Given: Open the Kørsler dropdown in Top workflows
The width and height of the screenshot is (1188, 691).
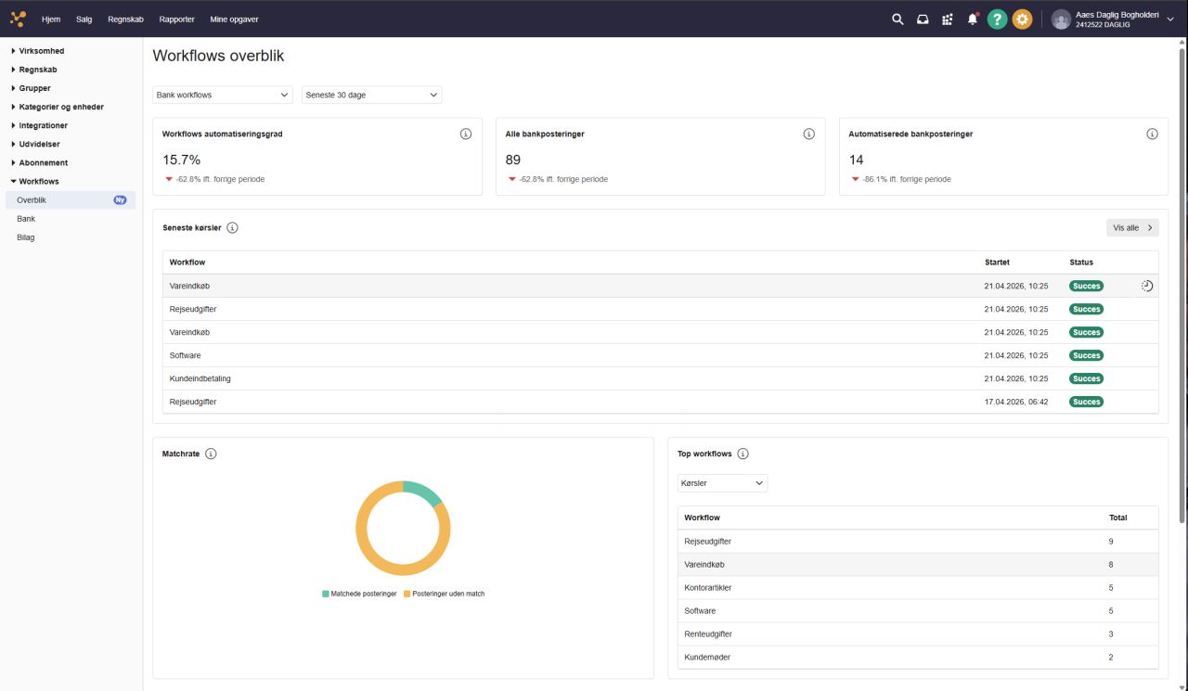Looking at the screenshot, I should pos(723,483).
